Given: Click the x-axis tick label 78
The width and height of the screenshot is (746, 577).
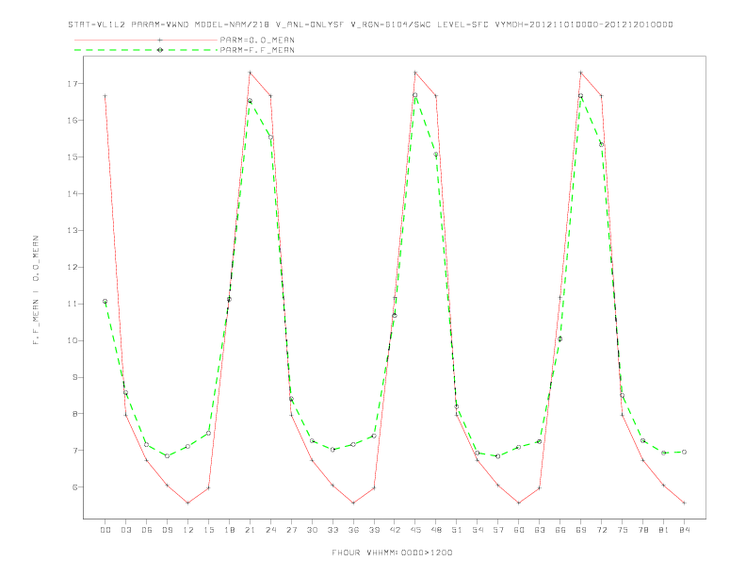Looking at the screenshot, I should pyautogui.click(x=643, y=530).
